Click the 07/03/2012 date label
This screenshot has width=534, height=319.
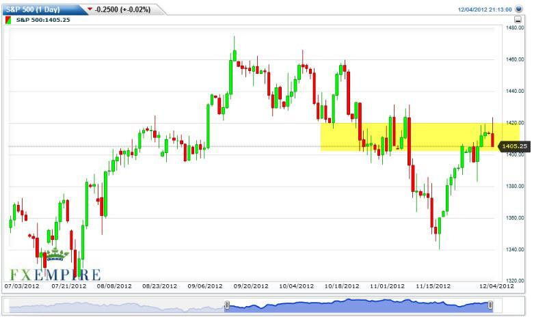[22, 286]
